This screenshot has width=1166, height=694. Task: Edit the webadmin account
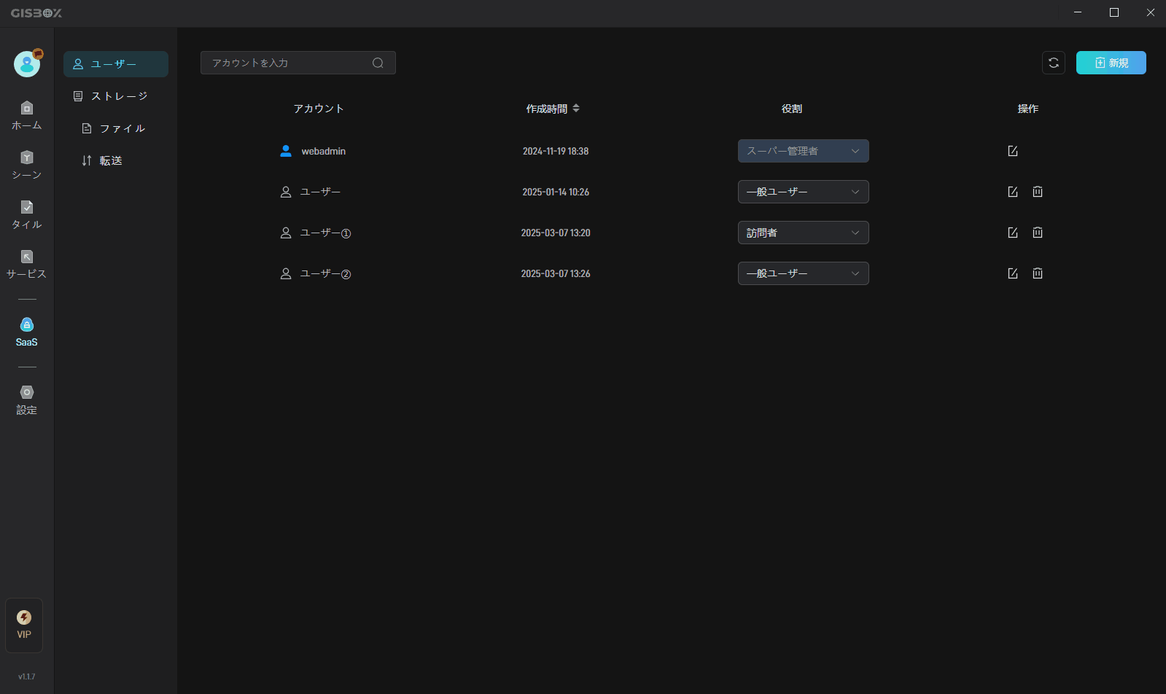1013,151
